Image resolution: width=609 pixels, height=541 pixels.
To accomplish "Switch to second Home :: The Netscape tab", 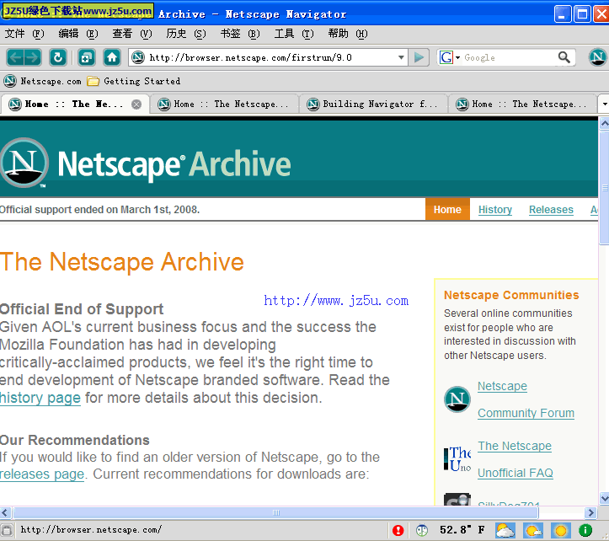I will click(224, 104).
